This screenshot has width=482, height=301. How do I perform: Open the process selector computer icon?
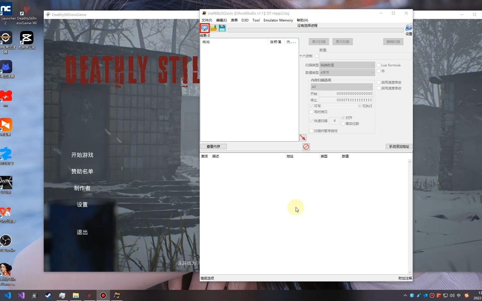coord(204,28)
